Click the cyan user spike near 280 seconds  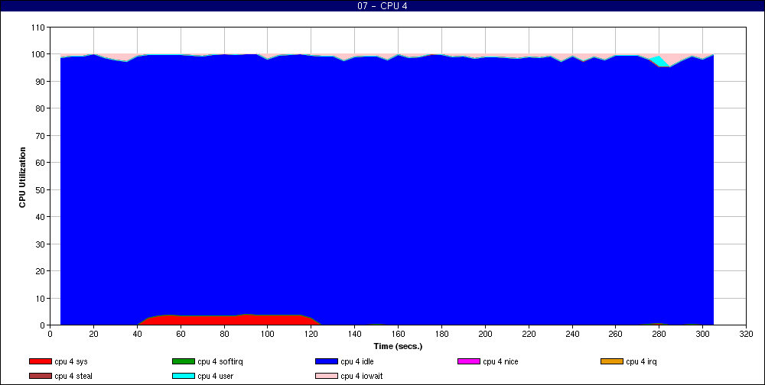tap(660, 61)
